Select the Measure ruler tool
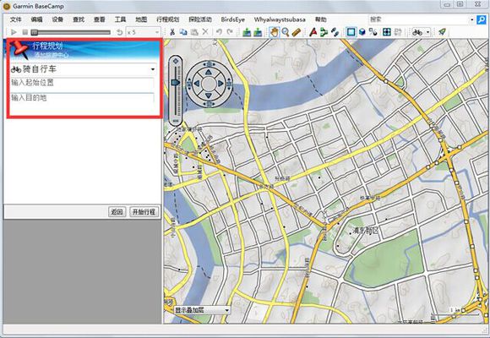 [x=297, y=32]
